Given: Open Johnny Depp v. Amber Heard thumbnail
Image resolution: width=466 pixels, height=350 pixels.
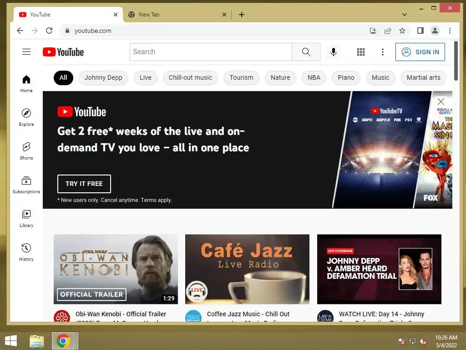Looking at the screenshot, I should [379, 269].
